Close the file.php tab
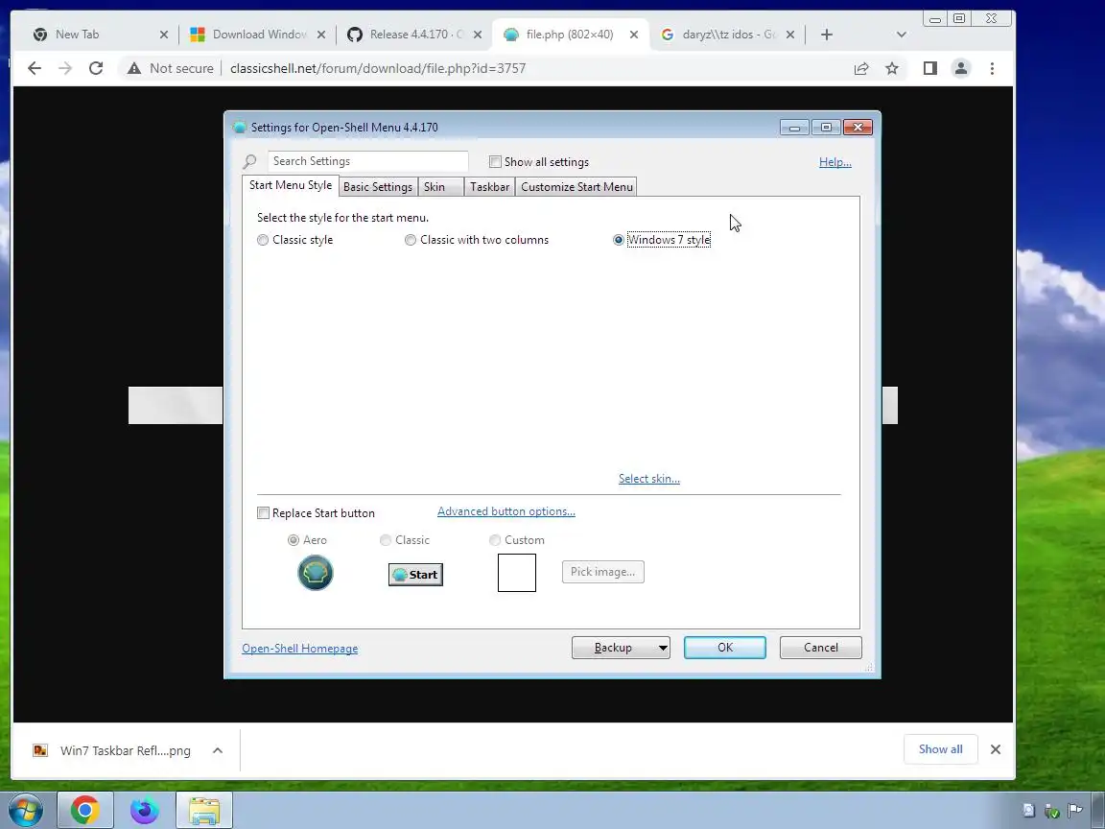This screenshot has width=1105, height=829. (x=633, y=35)
